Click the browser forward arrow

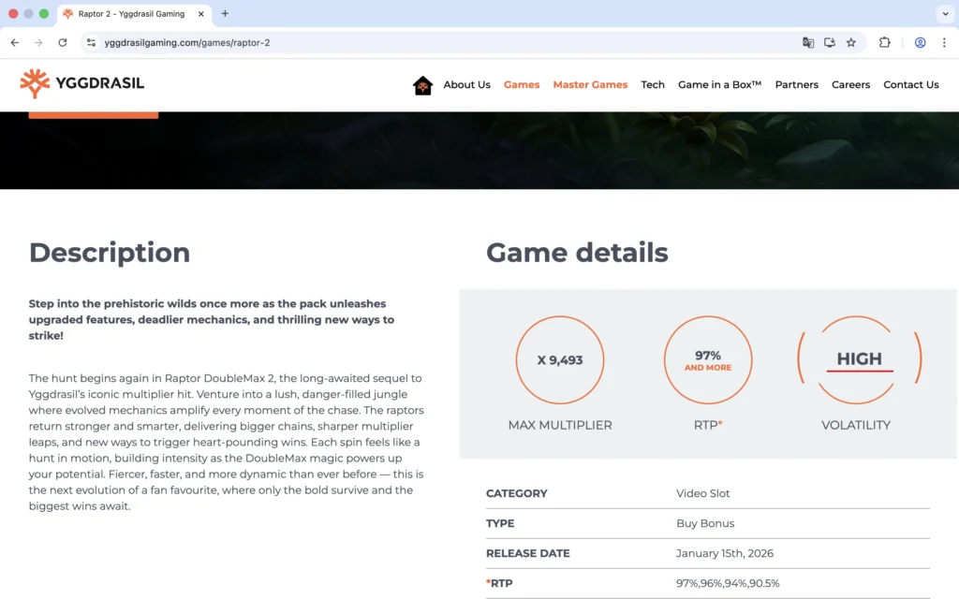[38, 43]
